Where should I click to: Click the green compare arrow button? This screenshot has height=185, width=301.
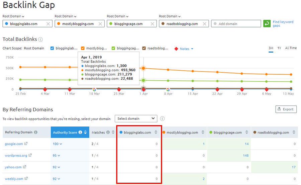point(267,24)
